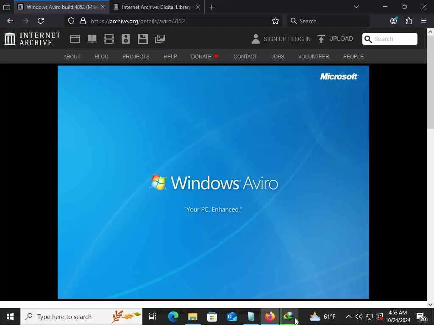This screenshot has width=434, height=325.
Task: Open ABOUT menu item
Action: [x=72, y=57]
